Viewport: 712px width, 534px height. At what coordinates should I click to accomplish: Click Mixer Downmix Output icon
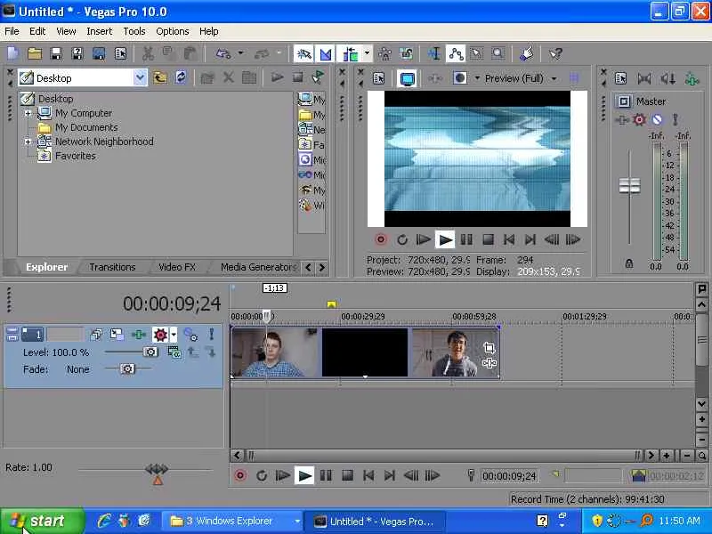(644, 78)
